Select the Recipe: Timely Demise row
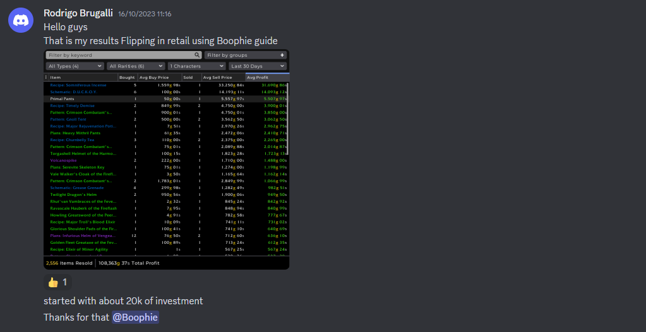 click(x=165, y=106)
